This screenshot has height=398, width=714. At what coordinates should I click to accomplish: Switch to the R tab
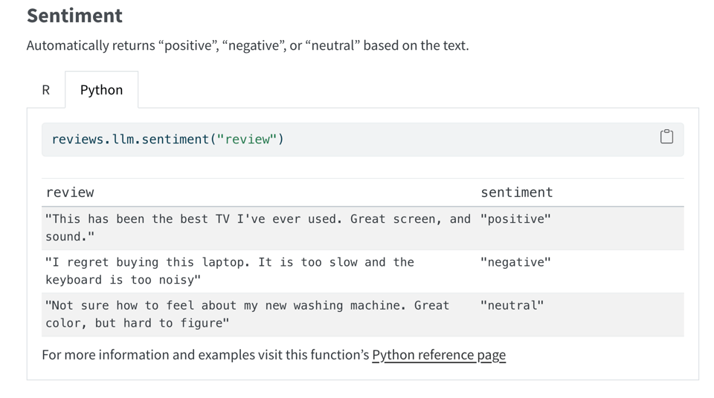(45, 90)
